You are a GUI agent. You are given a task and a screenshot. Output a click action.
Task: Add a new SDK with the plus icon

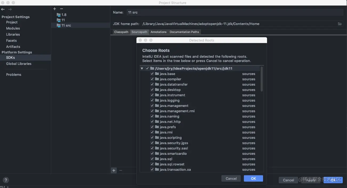(x=55, y=9)
